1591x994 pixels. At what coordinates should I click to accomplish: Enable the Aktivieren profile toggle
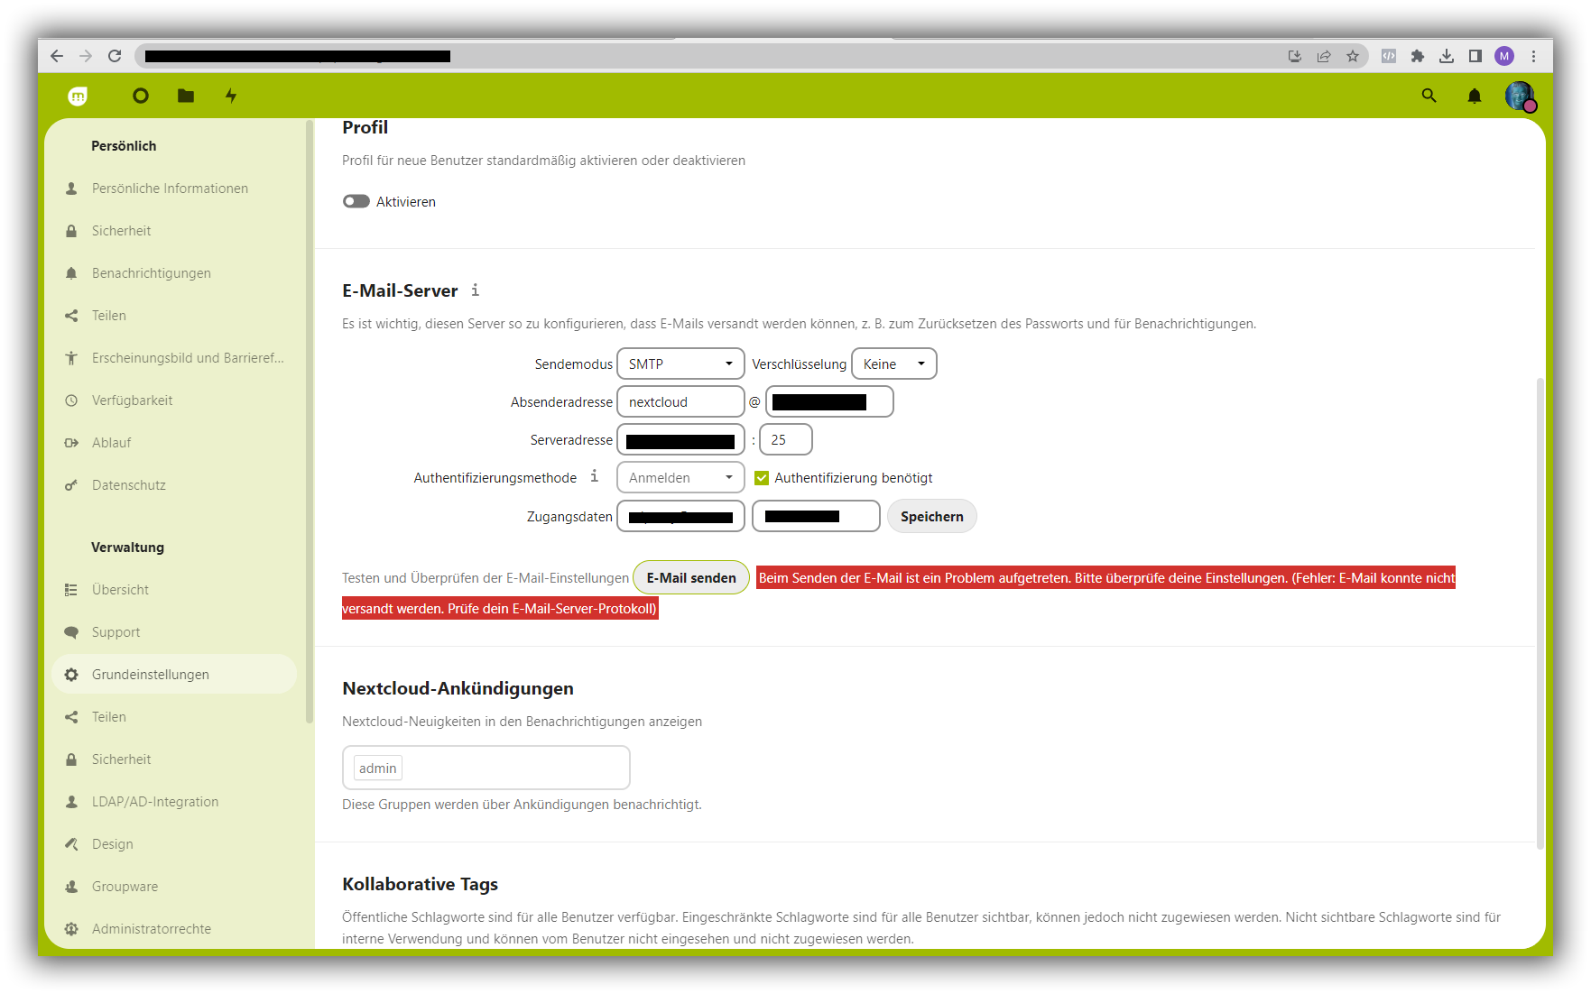point(356,201)
